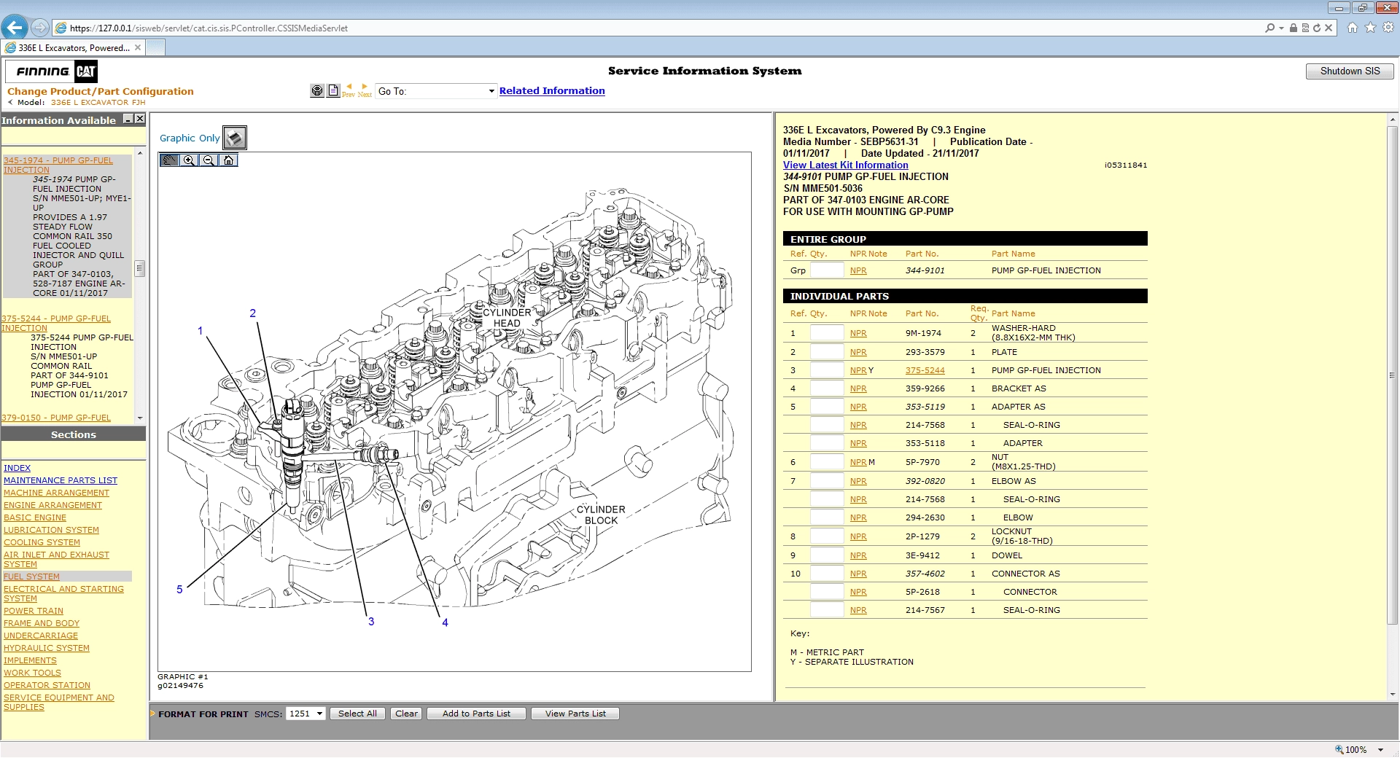Open the ENGINE ARRANGEMENT section
Viewport: 1400px width, 758px height.
click(x=52, y=505)
